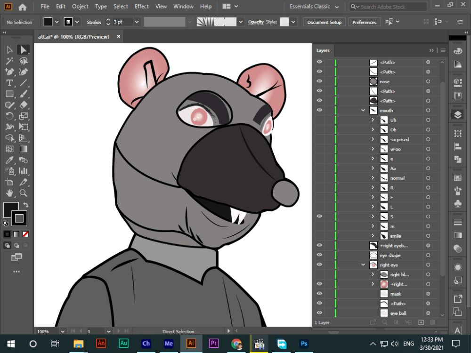Open the Effect menu
This screenshot has width=471, height=353.
click(x=141, y=6)
